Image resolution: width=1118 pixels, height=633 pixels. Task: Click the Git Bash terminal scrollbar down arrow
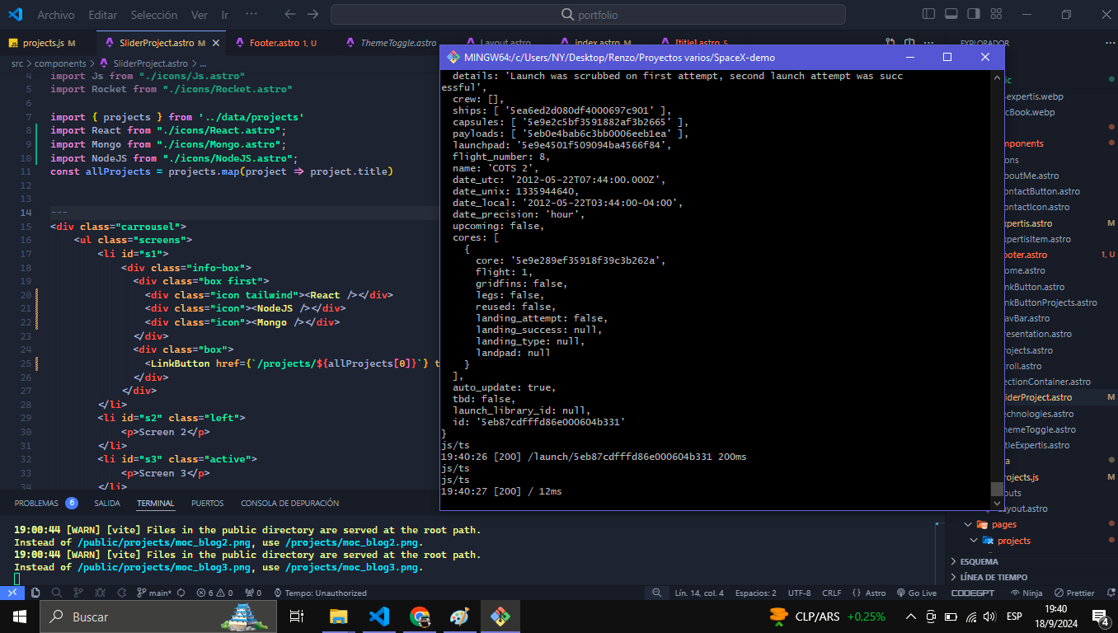pos(997,503)
